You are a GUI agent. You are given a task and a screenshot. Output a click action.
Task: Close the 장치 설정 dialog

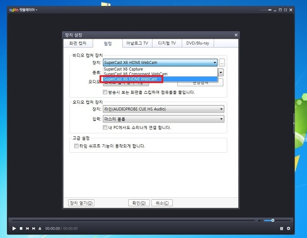236,35
